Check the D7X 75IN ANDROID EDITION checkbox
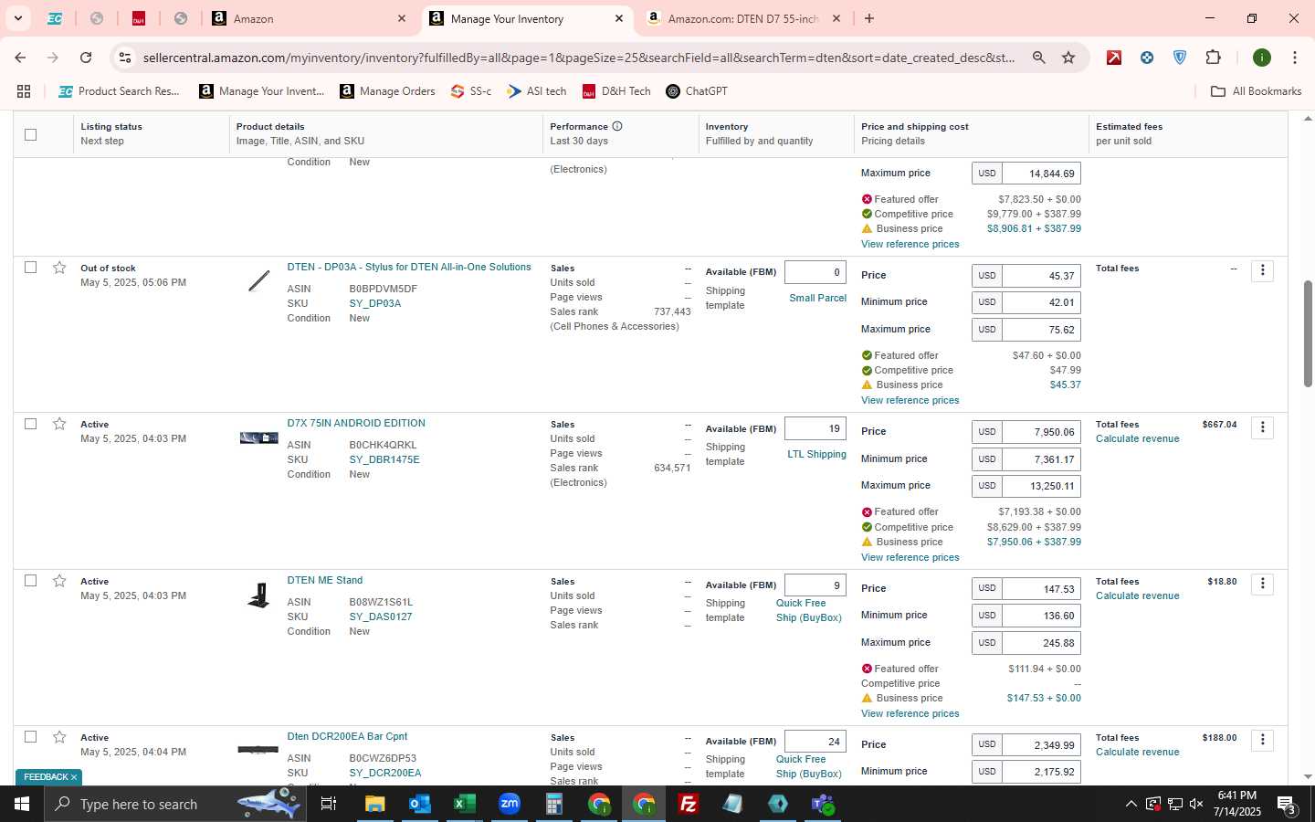Viewport: 1315px width, 822px height. tap(30, 424)
